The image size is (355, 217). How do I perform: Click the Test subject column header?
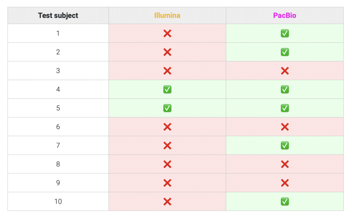point(58,15)
